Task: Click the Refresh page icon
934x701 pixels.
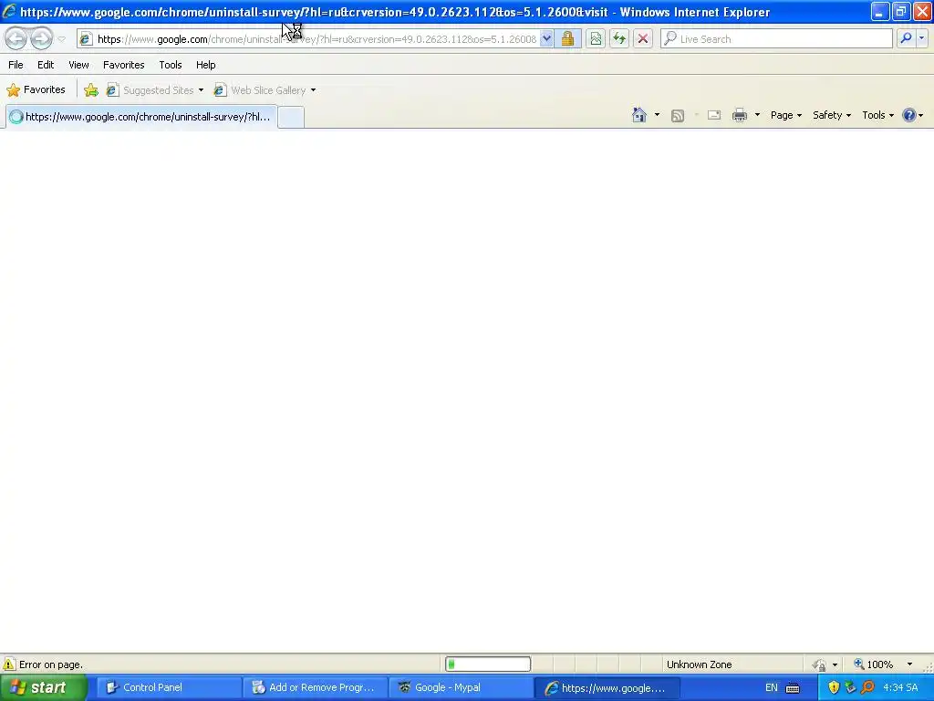Action: (619, 39)
